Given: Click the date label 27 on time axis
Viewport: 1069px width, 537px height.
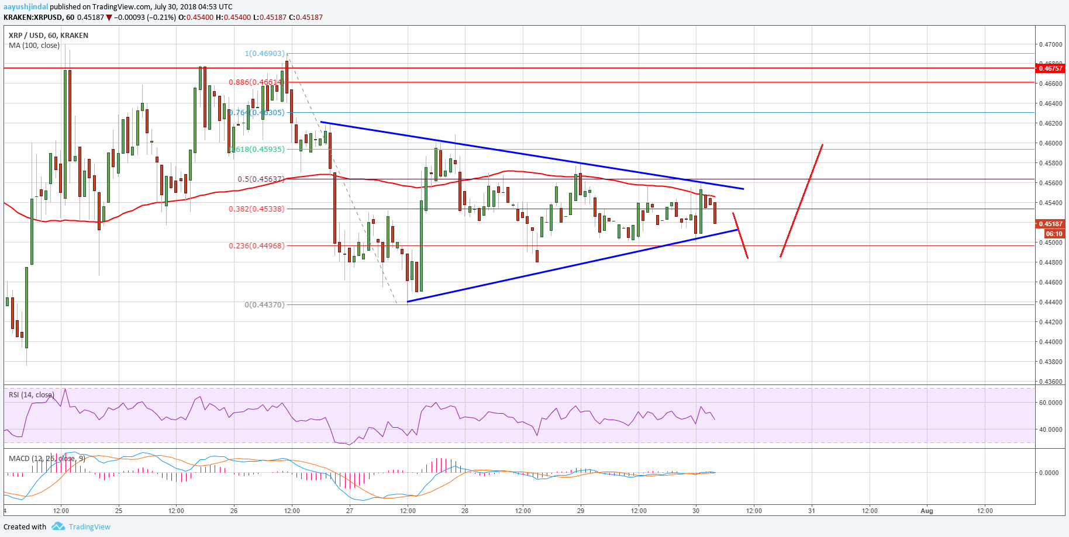Looking at the screenshot, I should coord(350,511).
